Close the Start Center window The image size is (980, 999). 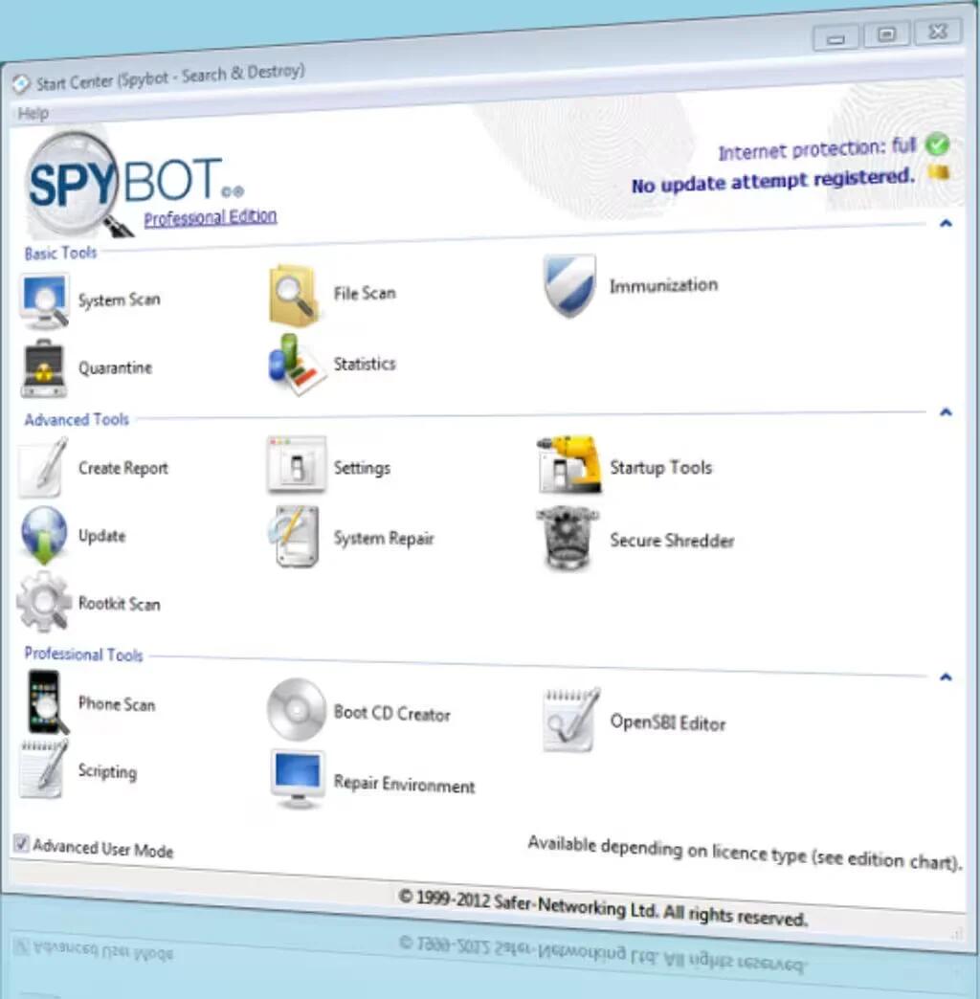(937, 32)
